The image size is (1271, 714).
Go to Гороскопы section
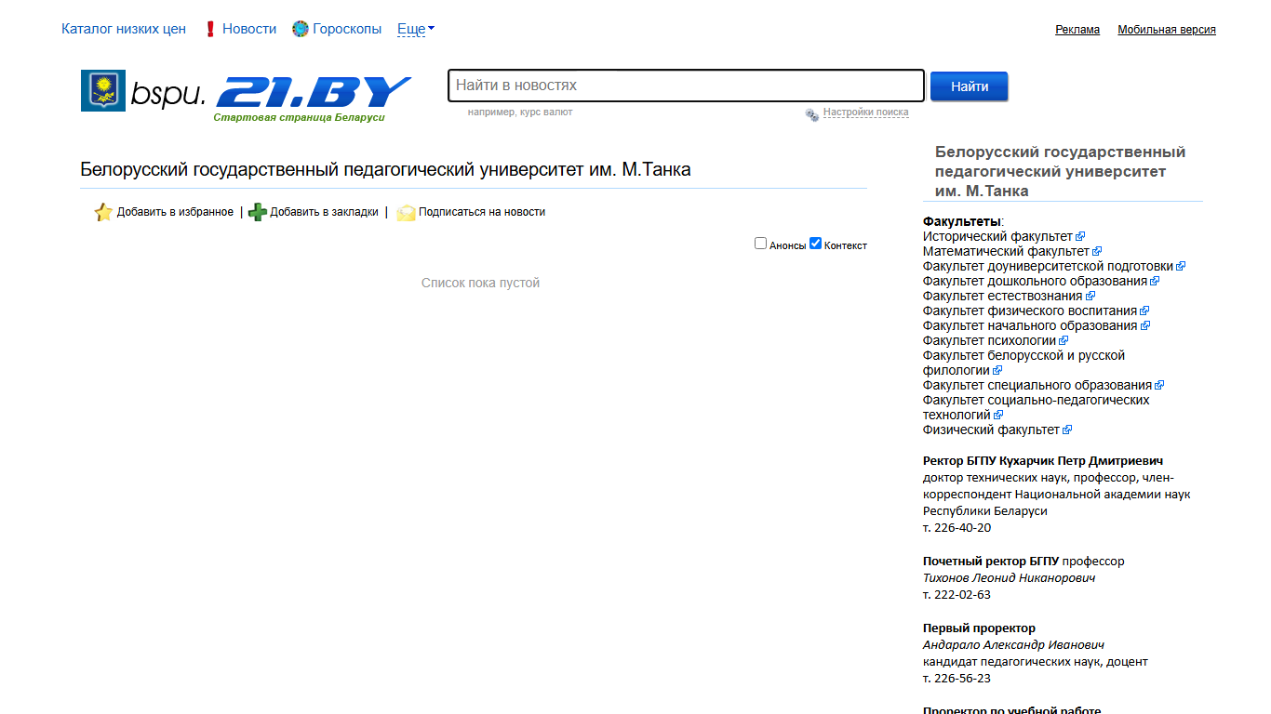click(347, 29)
